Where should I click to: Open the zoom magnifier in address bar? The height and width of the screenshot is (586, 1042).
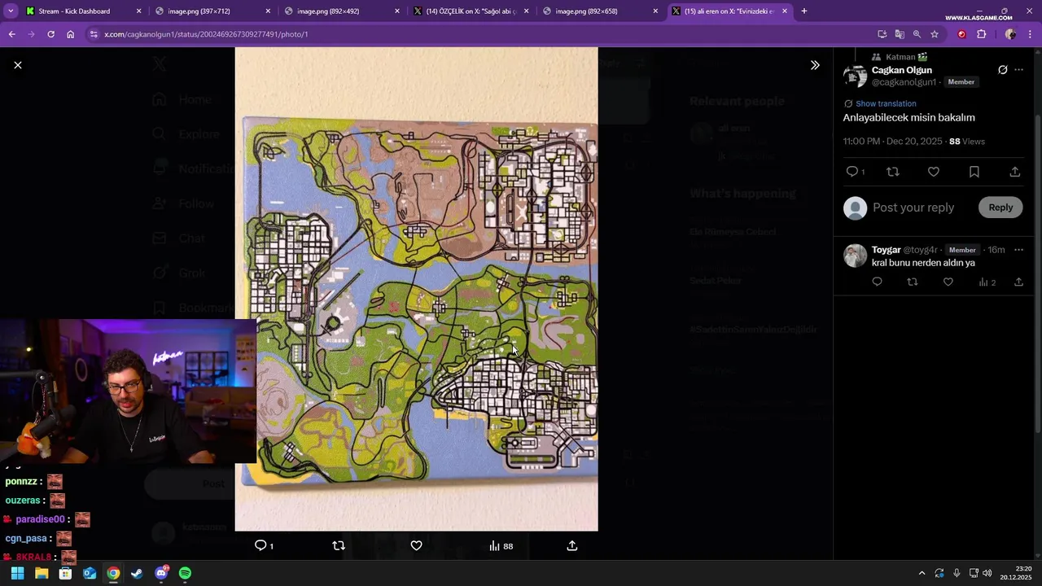917,34
